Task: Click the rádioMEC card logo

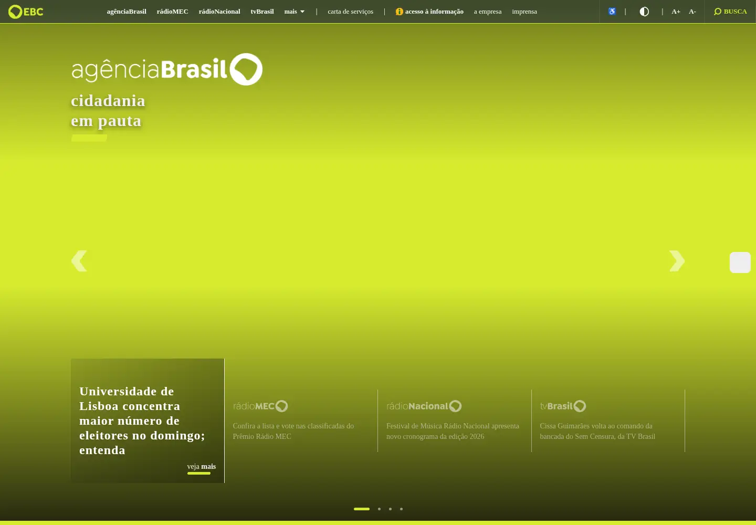Action: (260, 406)
